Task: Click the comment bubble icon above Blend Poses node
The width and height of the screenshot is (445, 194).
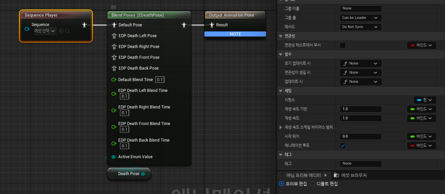Action: (x=114, y=7)
